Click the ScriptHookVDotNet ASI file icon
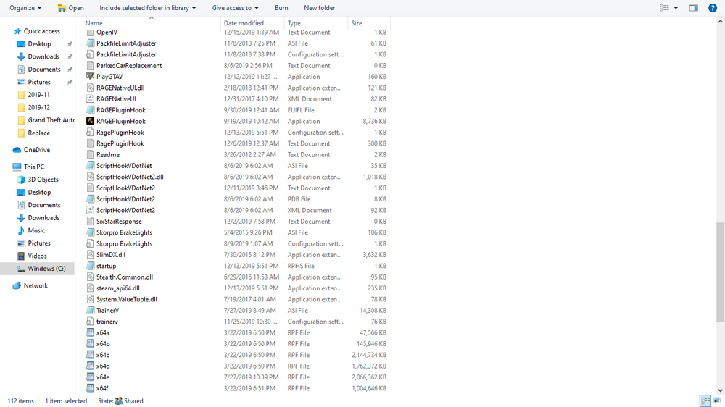The image size is (725, 407). [x=90, y=165]
